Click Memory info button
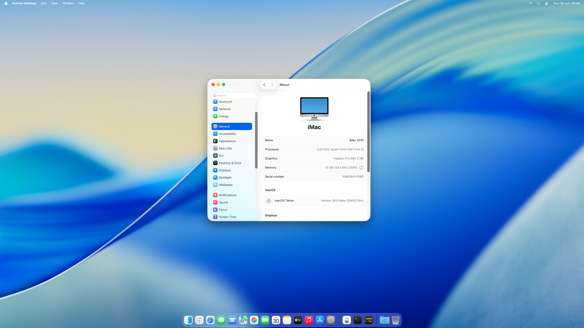This screenshot has width=584, height=328. [x=361, y=168]
